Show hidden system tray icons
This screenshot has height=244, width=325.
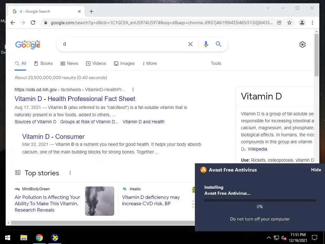click(269, 238)
